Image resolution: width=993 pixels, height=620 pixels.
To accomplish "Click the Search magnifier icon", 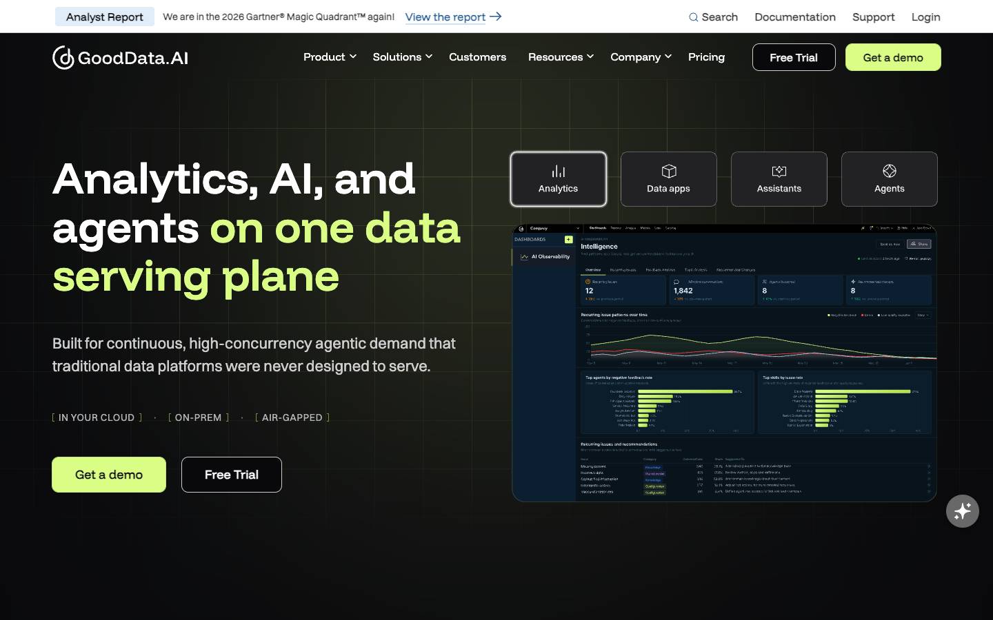I will [x=693, y=17].
